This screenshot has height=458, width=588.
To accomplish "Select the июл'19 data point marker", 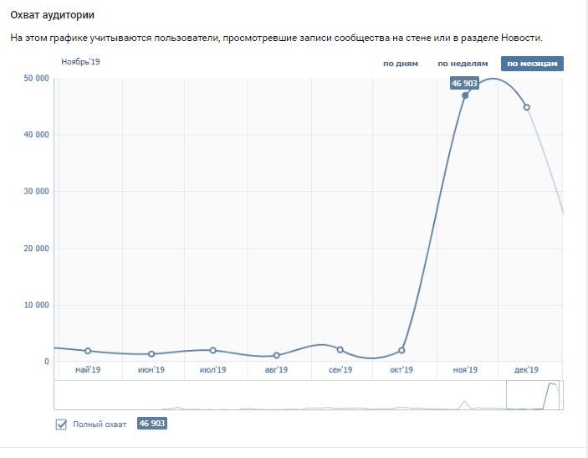I will point(213,350).
